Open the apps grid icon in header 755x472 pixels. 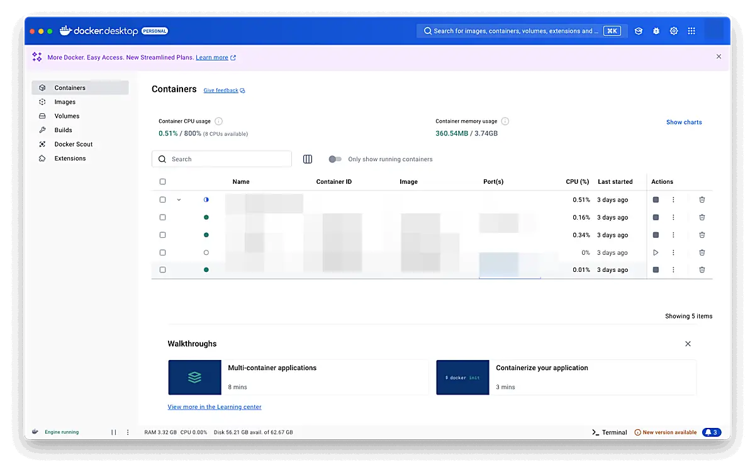[x=691, y=31]
